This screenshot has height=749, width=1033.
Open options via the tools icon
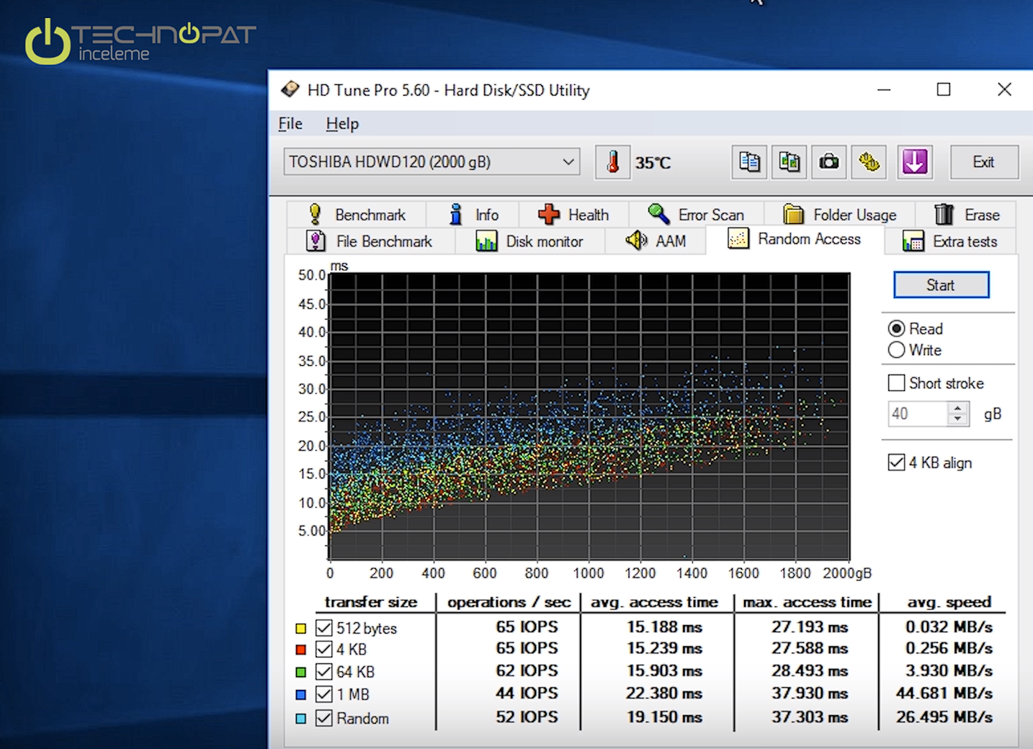tap(869, 162)
